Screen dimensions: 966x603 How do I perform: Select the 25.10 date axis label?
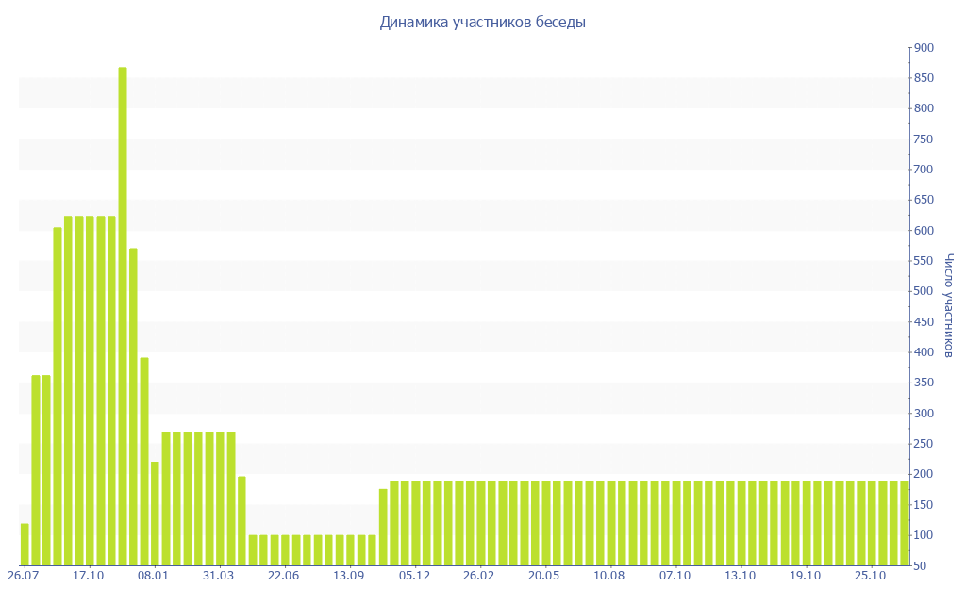870,576
